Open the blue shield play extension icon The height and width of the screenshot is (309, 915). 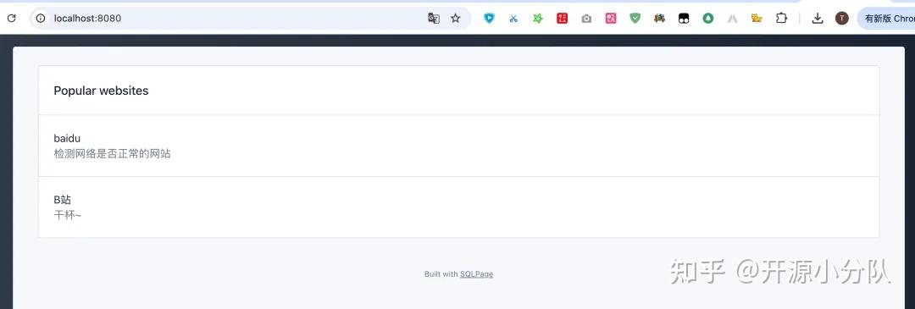(489, 18)
